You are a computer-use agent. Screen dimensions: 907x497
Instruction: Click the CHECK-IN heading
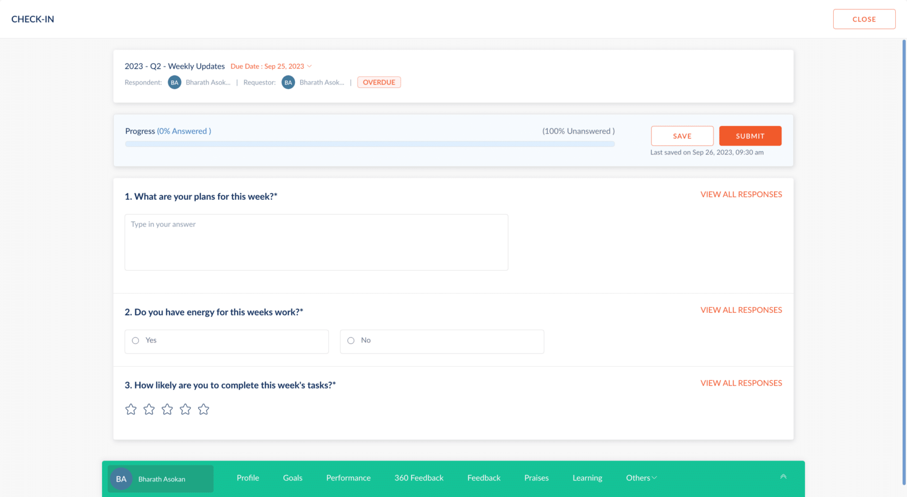pyautogui.click(x=33, y=19)
